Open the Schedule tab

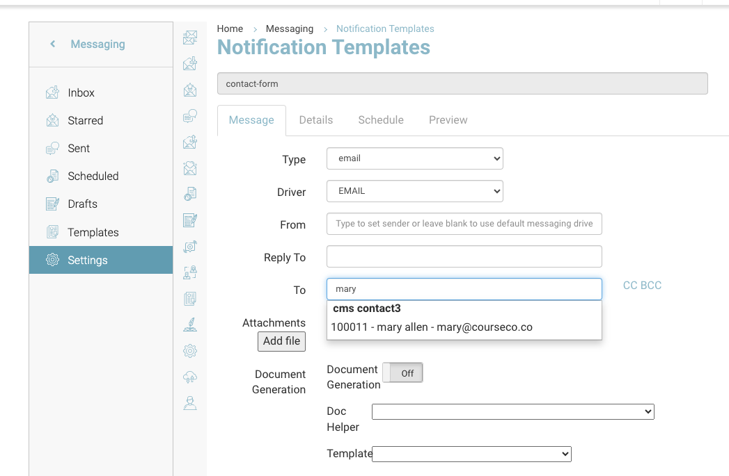point(381,120)
